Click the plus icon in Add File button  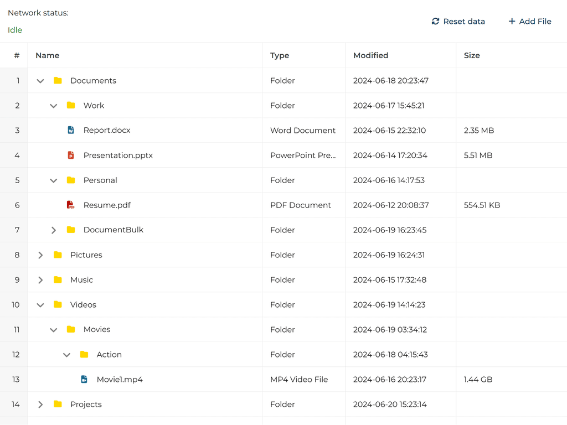511,21
